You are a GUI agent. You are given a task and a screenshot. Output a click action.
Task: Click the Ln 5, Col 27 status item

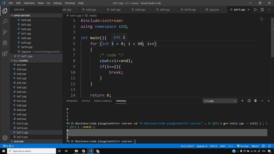tap(187, 146)
